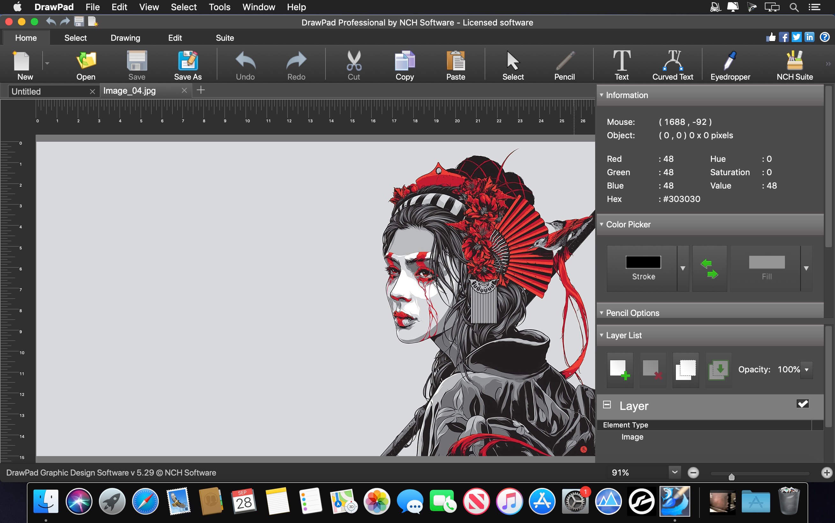
Task: Click Undo button
Action: click(244, 64)
